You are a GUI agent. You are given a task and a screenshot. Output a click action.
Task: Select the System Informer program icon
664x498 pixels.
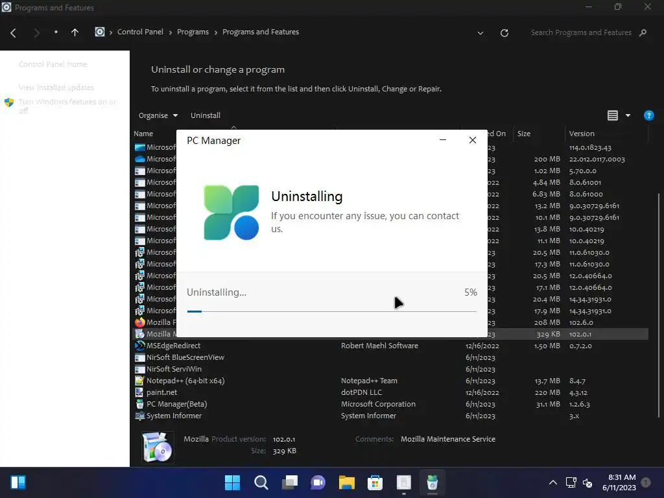coord(140,416)
